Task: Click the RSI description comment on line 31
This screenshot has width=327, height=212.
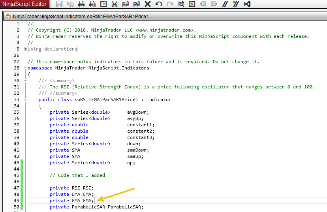Action: [177, 87]
